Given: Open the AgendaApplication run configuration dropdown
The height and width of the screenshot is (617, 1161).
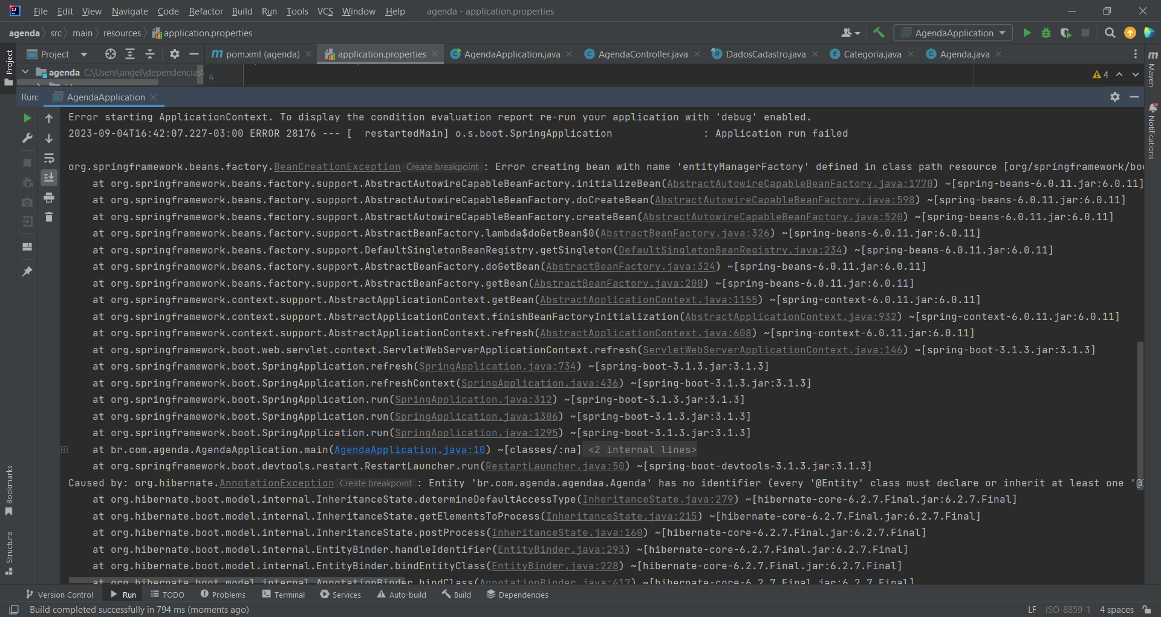Looking at the screenshot, I should (x=953, y=33).
